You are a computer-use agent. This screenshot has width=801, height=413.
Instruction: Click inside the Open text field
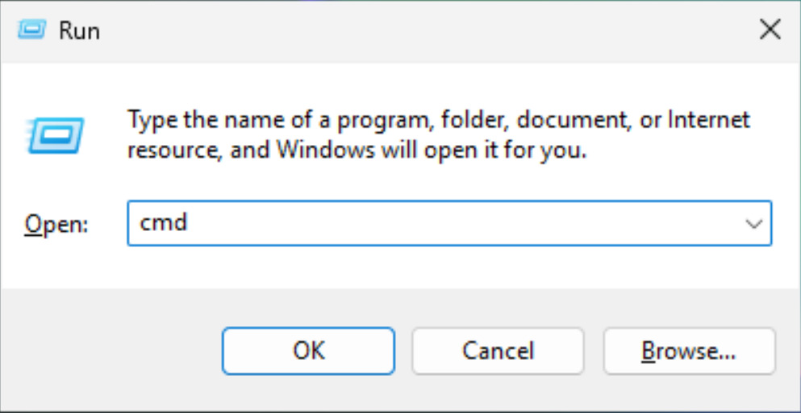point(436,223)
